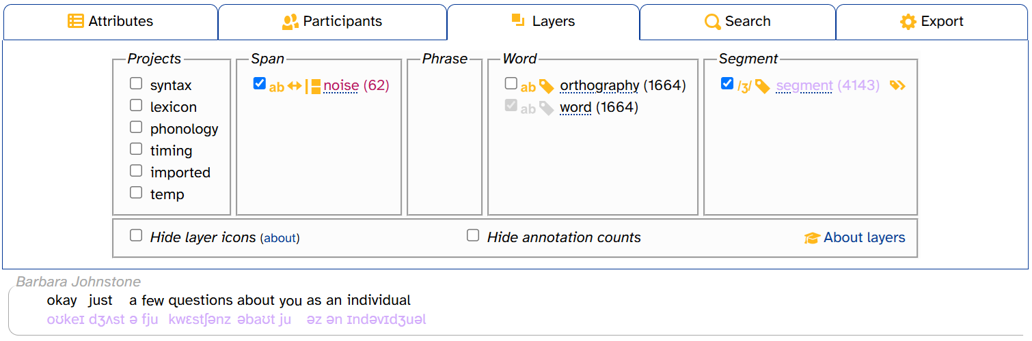Toggle Hide annotation counts checkbox
Viewport: 1032px width, 341px height.
pos(473,235)
